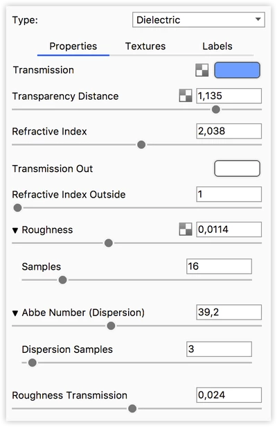Click the Refractive Index slider handle
The width and height of the screenshot is (277, 427).
tap(141, 145)
